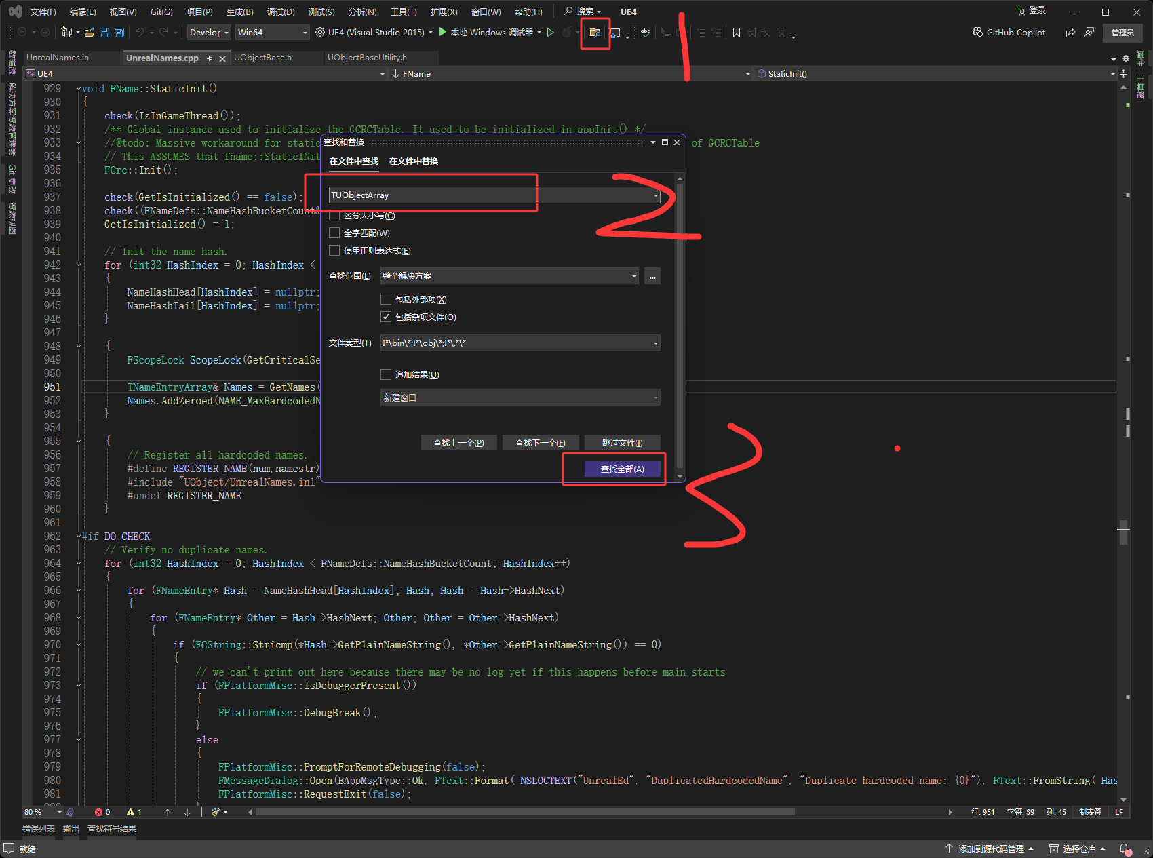This screenshot has height=858, width=1153.
Task: Click the Find Previous button
Action: [x=458, y=443]
